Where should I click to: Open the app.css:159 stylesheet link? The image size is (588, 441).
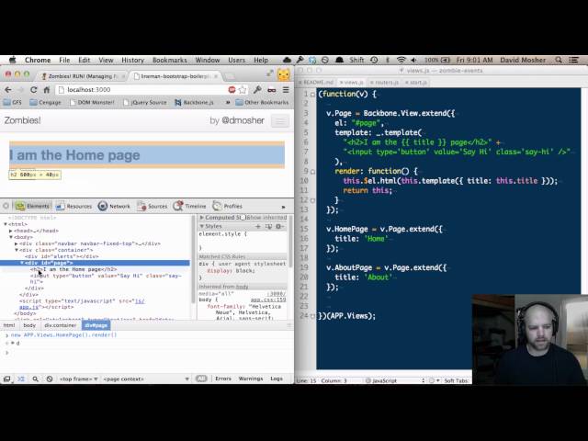point(268,300)
